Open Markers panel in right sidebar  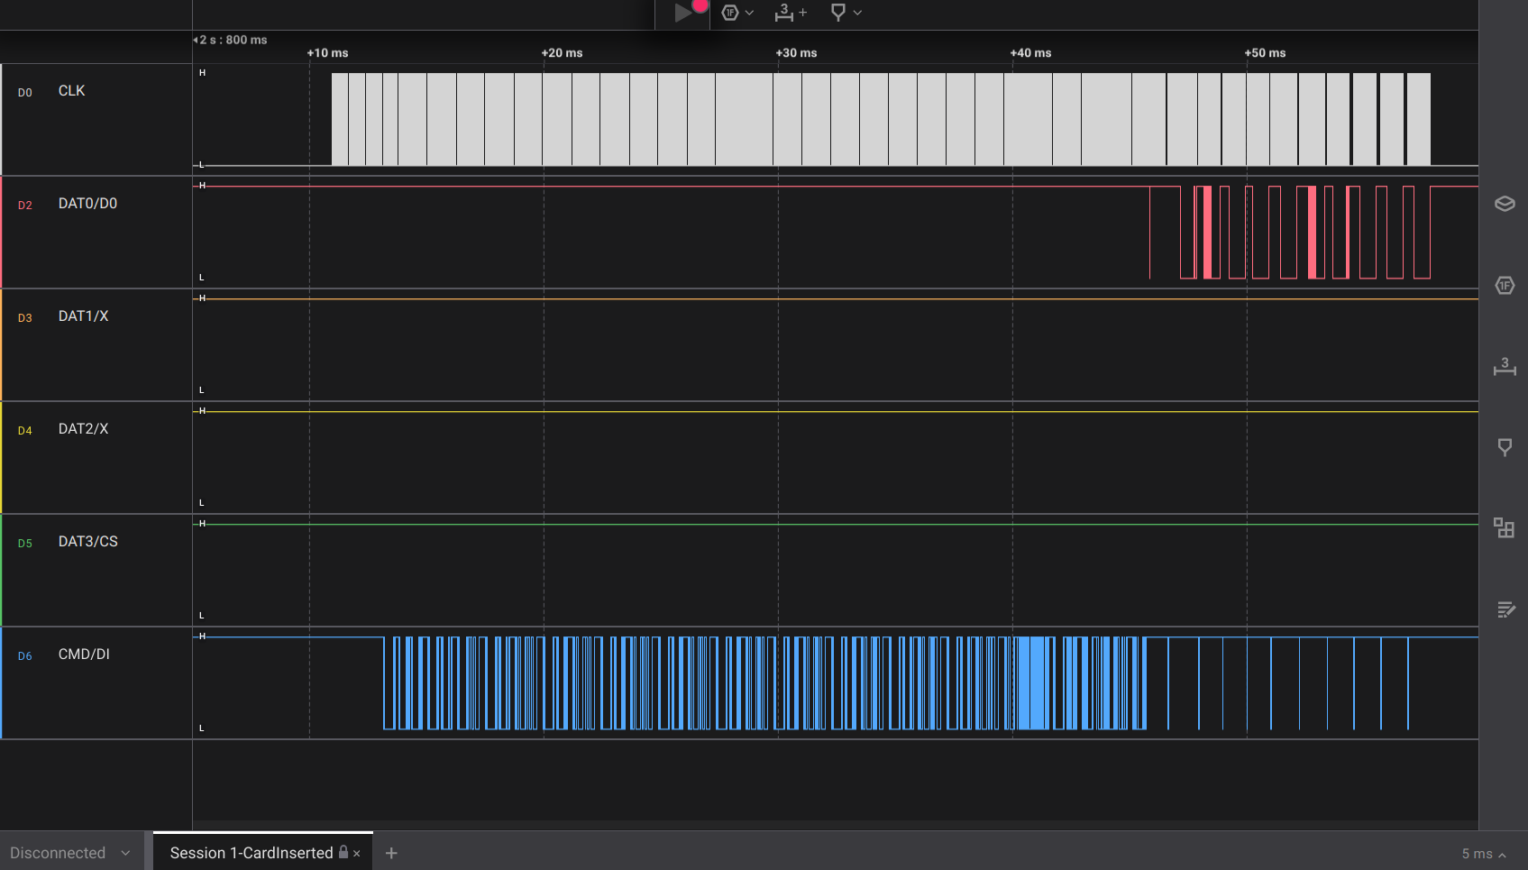1505,447
